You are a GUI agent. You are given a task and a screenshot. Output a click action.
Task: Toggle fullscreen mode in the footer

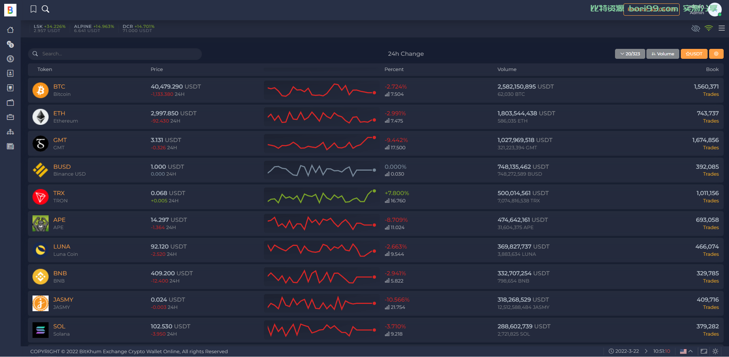tap(704, 351)
